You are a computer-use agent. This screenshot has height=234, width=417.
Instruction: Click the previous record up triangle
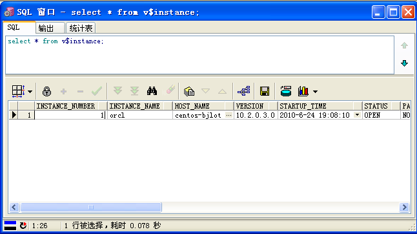[x=222, y=92]
